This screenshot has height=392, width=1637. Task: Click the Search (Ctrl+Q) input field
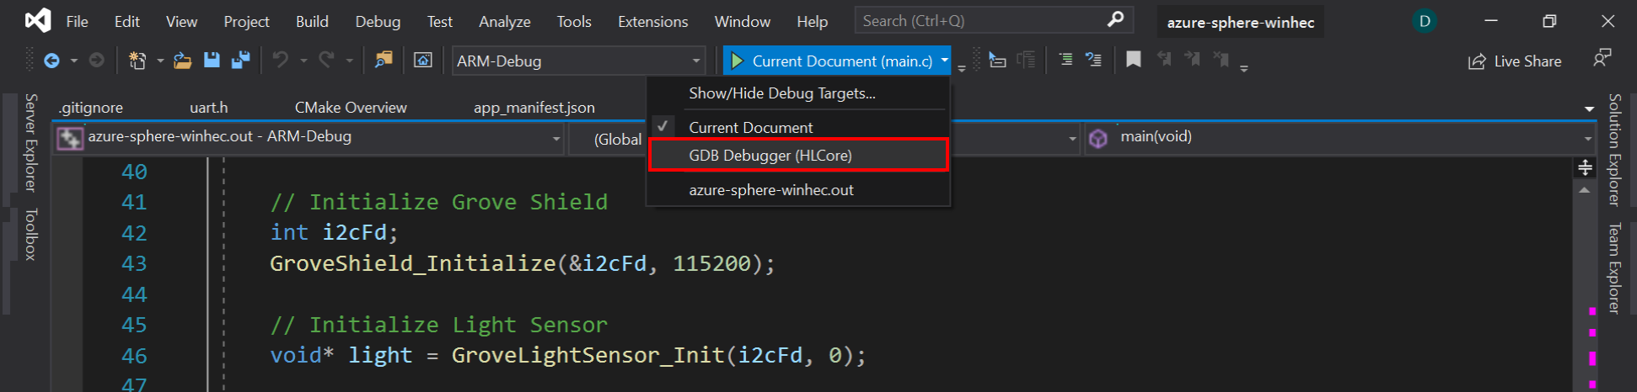(994, 20)
